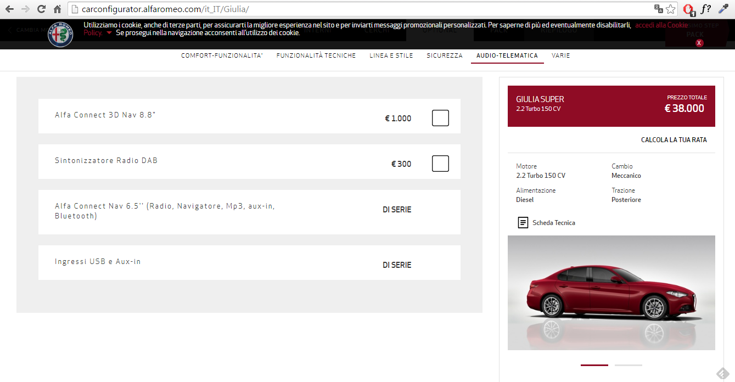Switch to the second carousel indicator
Viewport: 735px width, 382px height.
629,365
